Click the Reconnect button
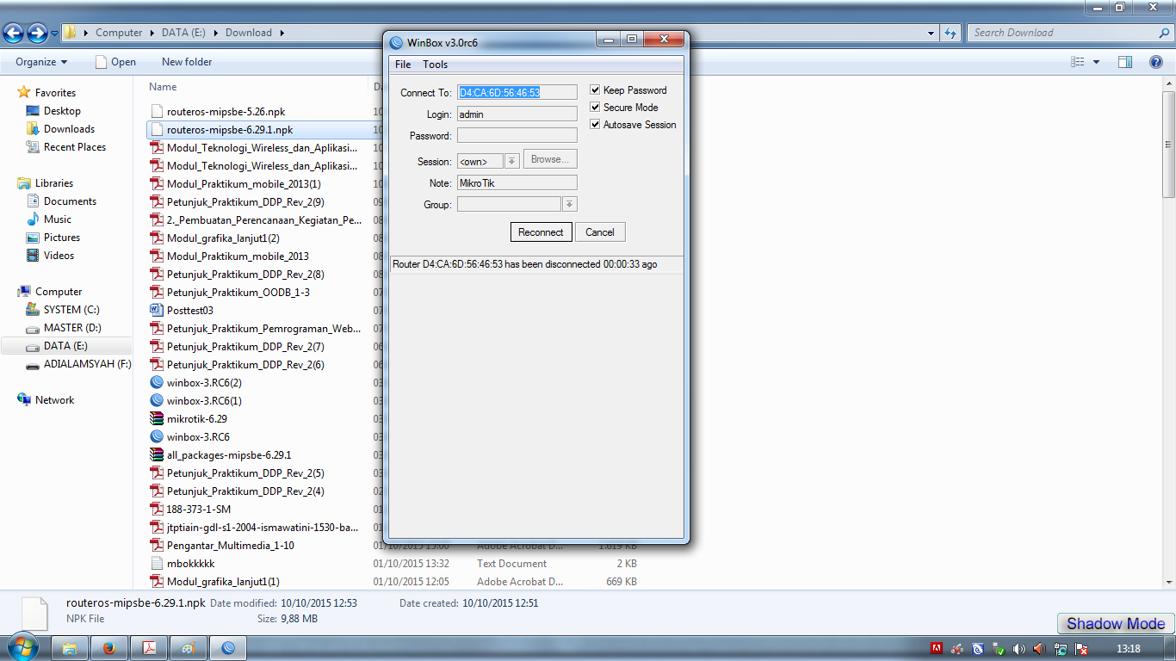Image resolution: width=1176 pixels, height=661 pixels. click(541, 232)
